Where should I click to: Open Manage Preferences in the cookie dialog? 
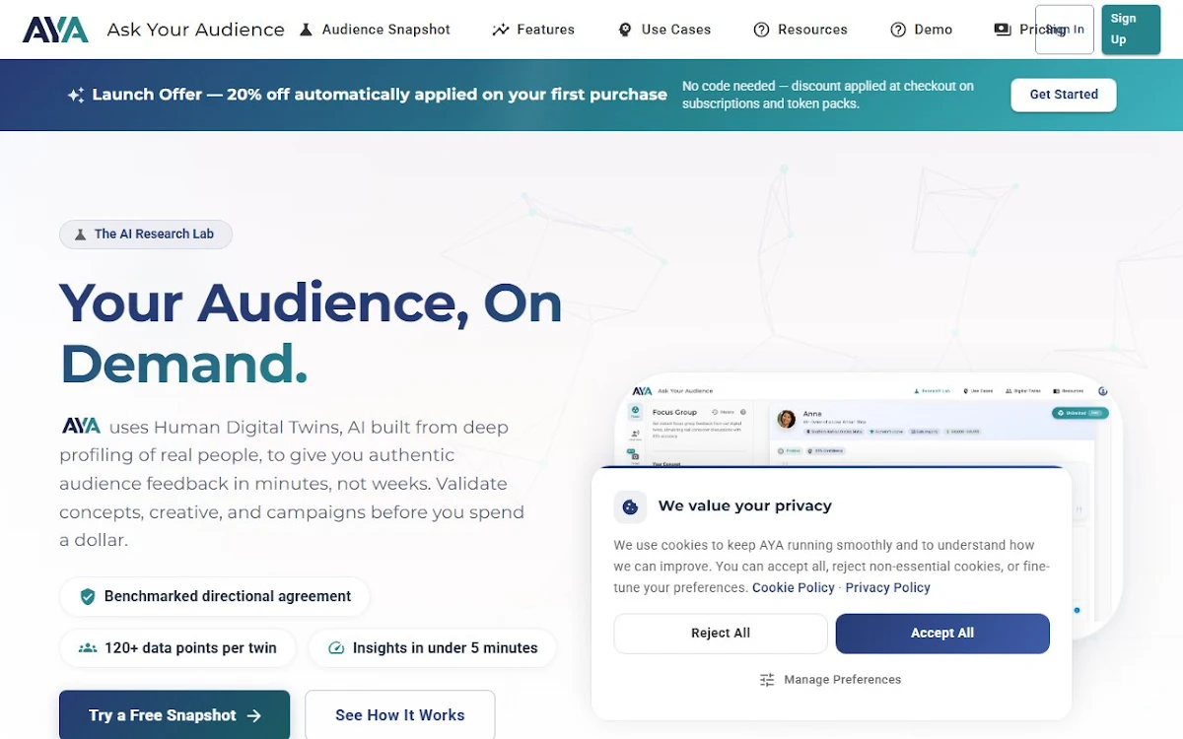tap(831, 680)
